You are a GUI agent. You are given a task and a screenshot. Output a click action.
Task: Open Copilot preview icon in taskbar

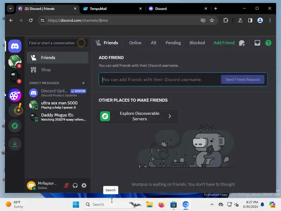pos(272,204)
